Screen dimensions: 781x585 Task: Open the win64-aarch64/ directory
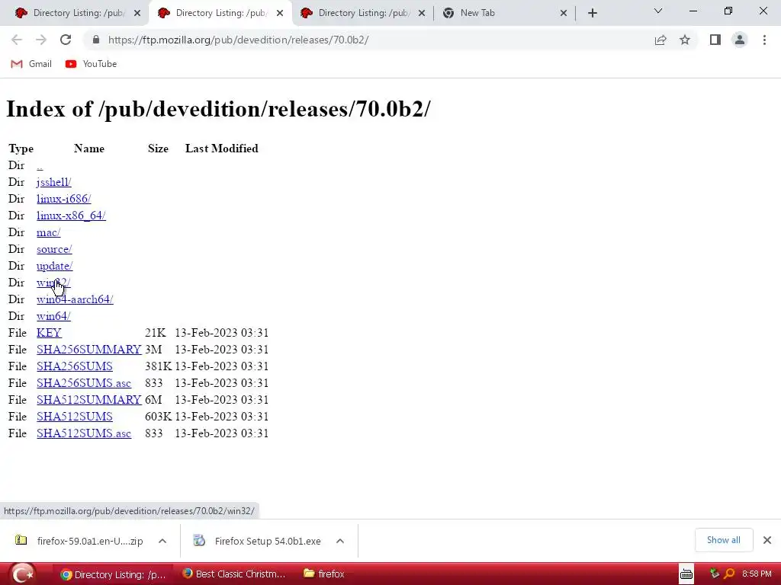coord(75,299)
